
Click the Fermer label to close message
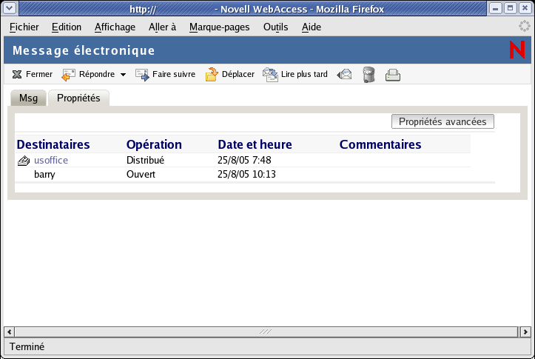(39, 74)
